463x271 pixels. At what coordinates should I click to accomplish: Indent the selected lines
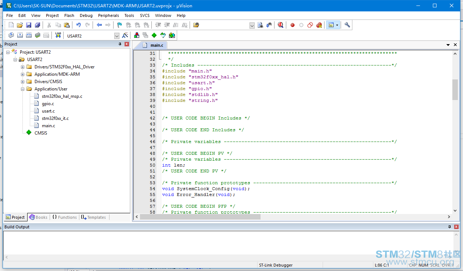[x=158, y=25]
